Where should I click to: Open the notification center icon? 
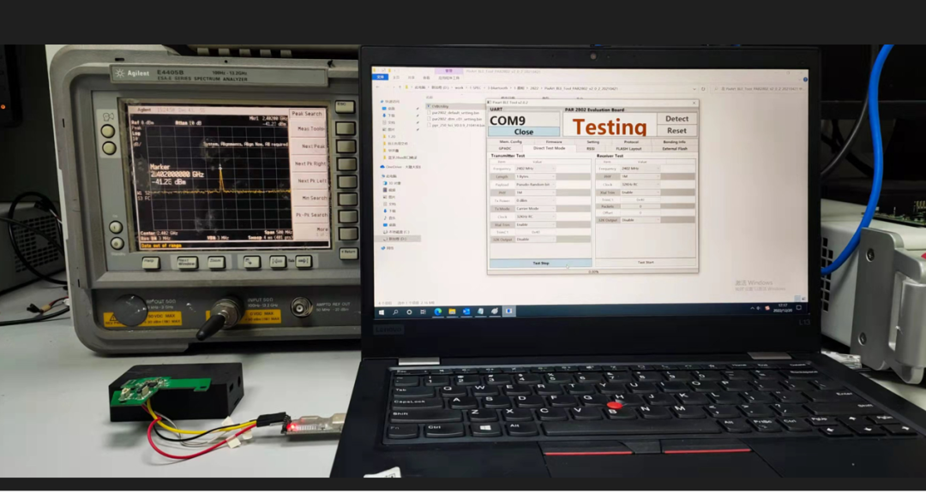[x=799, y=308]
